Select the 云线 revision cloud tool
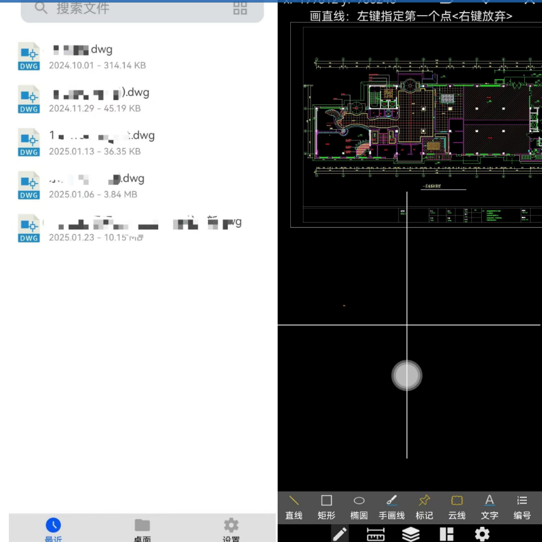The width and height of the screenshot is (542, 542). tap(457, 507)
